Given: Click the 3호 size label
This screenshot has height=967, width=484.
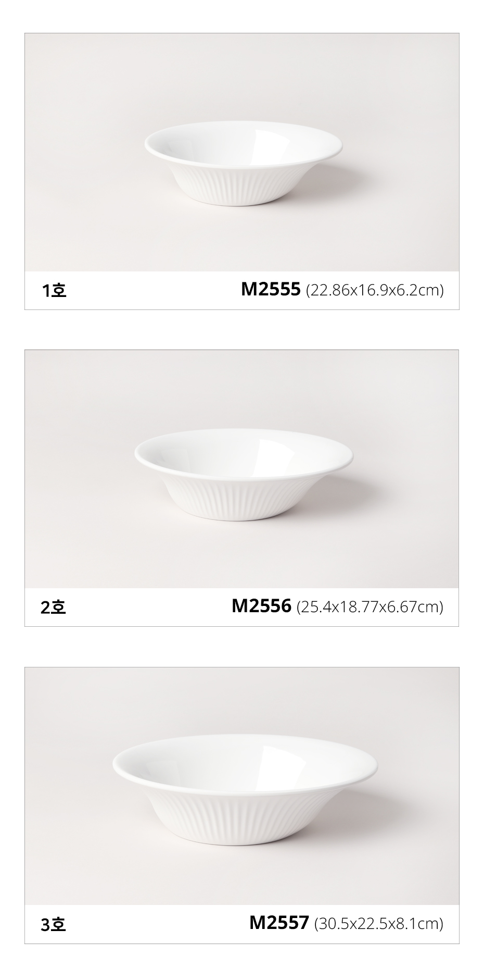Looking at the screenshot, I should click(x=54, y=924).
